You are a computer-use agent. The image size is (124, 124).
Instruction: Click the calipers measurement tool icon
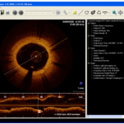(105, 13)
